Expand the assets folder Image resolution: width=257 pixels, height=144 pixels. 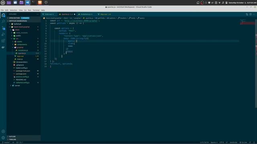tap(23, 42)
